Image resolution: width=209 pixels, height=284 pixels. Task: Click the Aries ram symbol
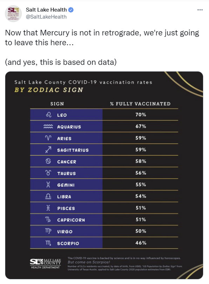[x=48, y=138]
